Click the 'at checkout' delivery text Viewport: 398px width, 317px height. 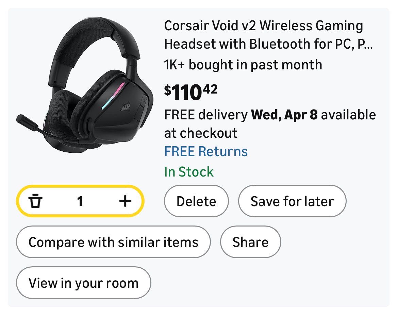[x=201, y=133]
